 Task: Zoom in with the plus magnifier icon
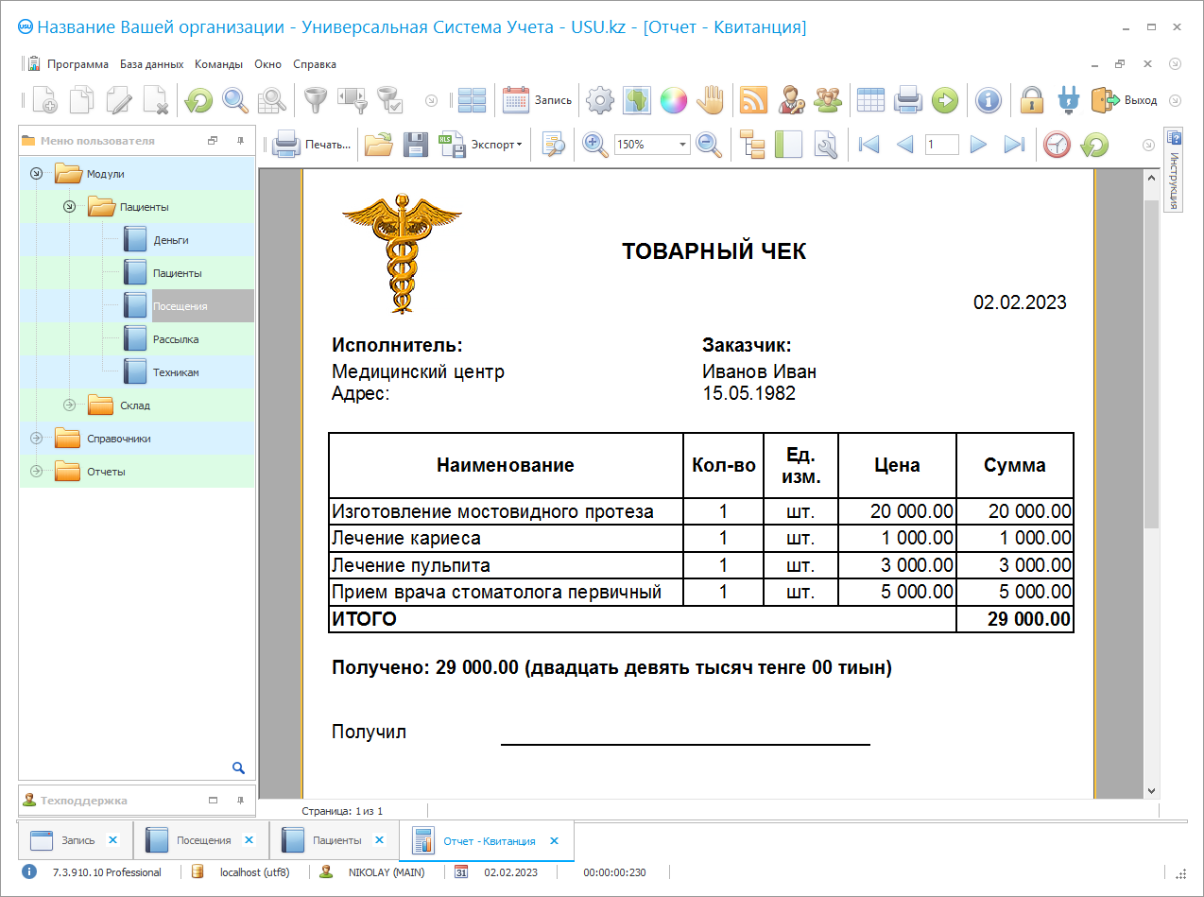click(594, 145)
